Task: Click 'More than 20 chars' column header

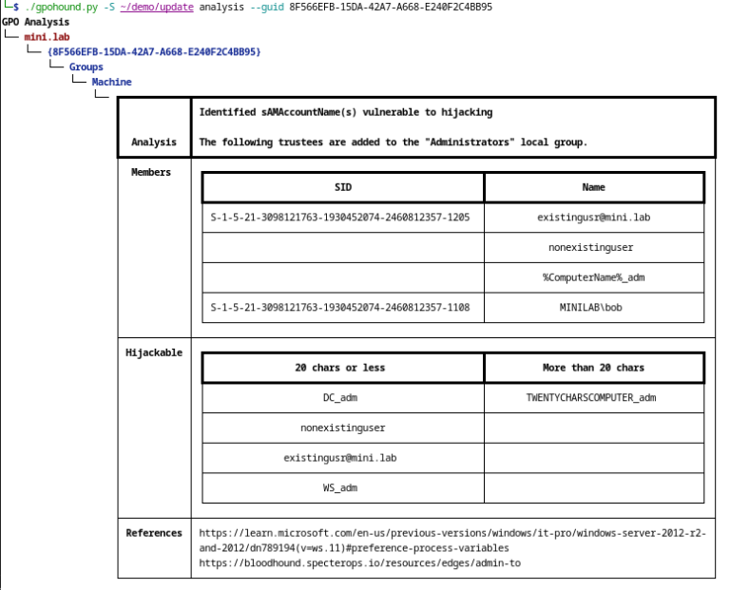Action: tap(593, 368)
